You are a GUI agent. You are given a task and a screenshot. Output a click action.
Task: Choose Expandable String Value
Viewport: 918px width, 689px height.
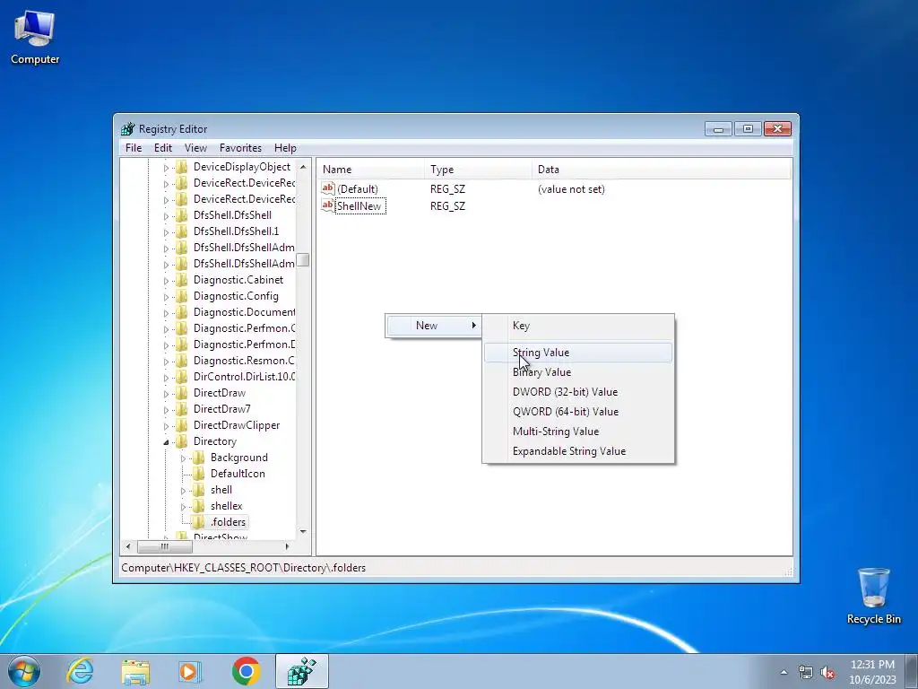[578, 451]
